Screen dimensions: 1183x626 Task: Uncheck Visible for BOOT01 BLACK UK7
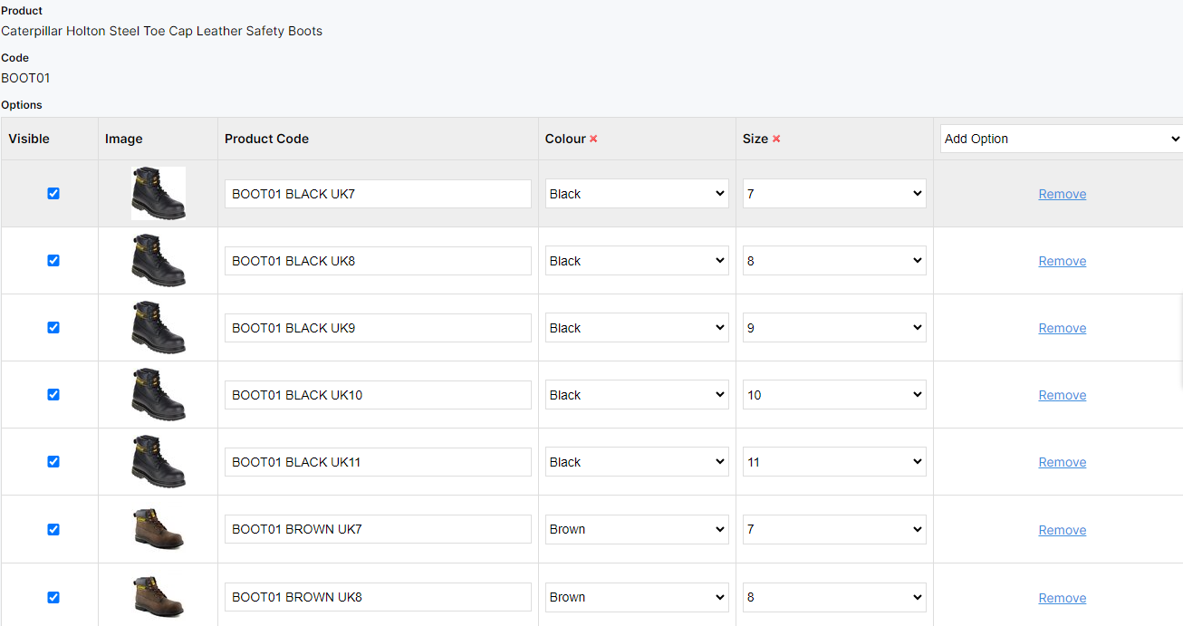(x=53, y=194)
